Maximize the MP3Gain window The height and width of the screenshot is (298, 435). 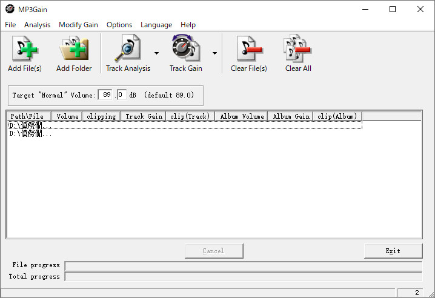(393, 9)
